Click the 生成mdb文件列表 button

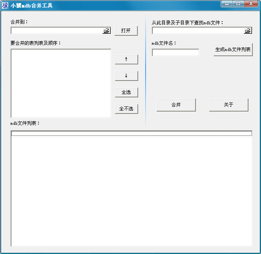233,49
